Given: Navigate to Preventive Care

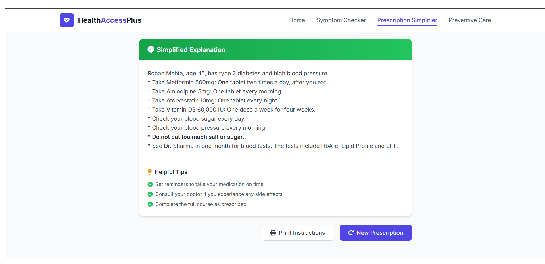Looking at the screenshot, I should [x=470, y=20].
